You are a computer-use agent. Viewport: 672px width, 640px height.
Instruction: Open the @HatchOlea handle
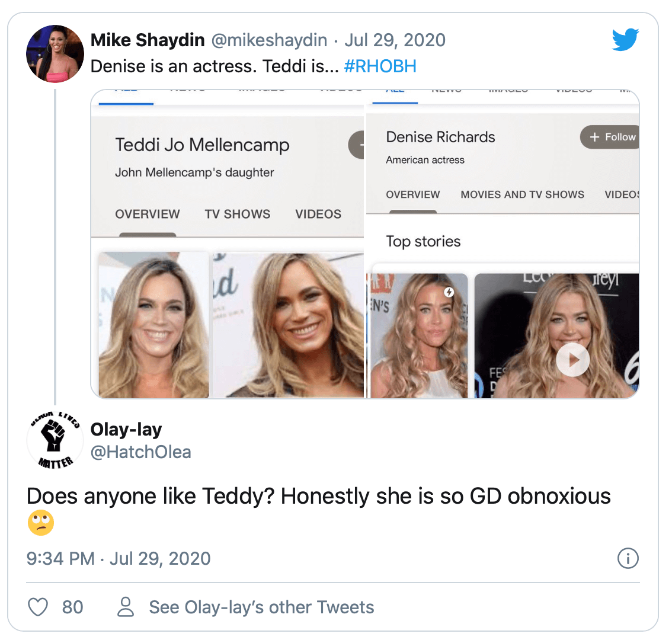140,452
